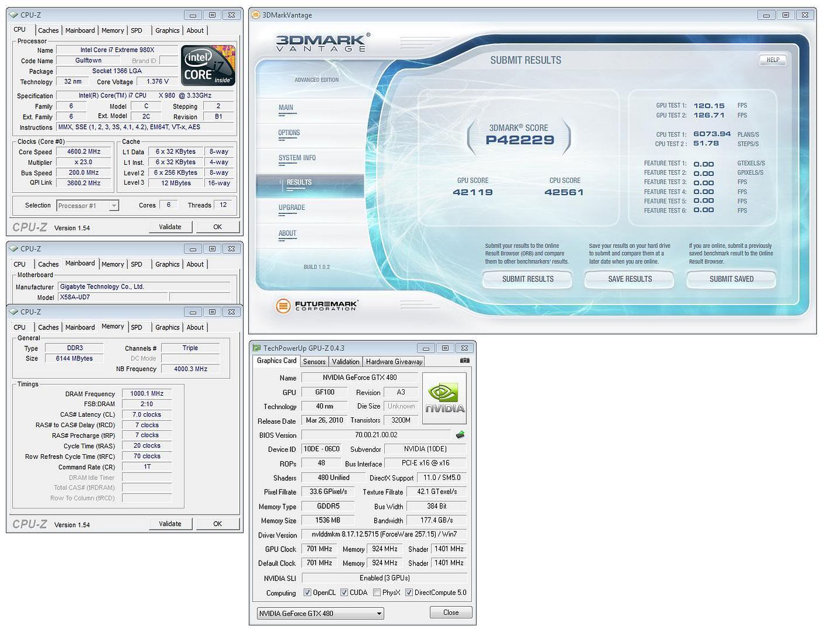Click the top CPU-Z window title icon
Viewport: 824px width, 633px height.
click(13, 15)
